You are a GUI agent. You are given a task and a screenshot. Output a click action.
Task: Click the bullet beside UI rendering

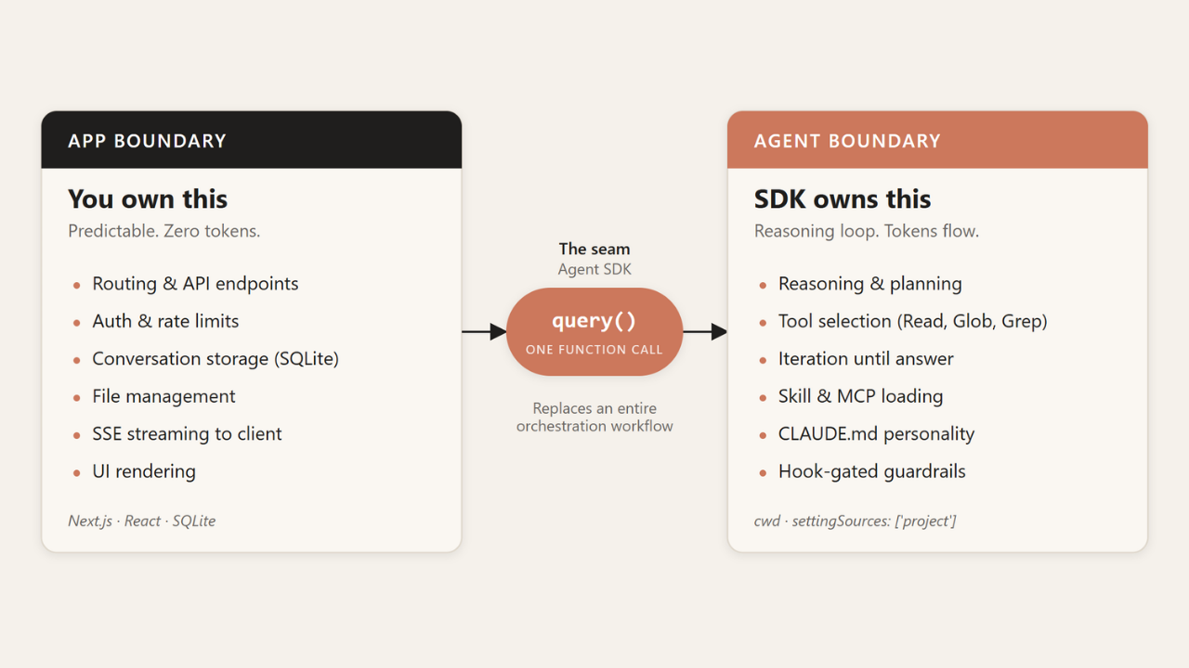[x=76, y=472]
